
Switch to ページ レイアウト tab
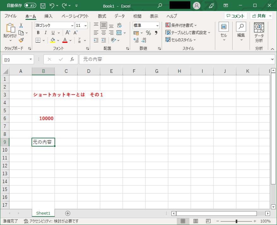coord(75,16)
